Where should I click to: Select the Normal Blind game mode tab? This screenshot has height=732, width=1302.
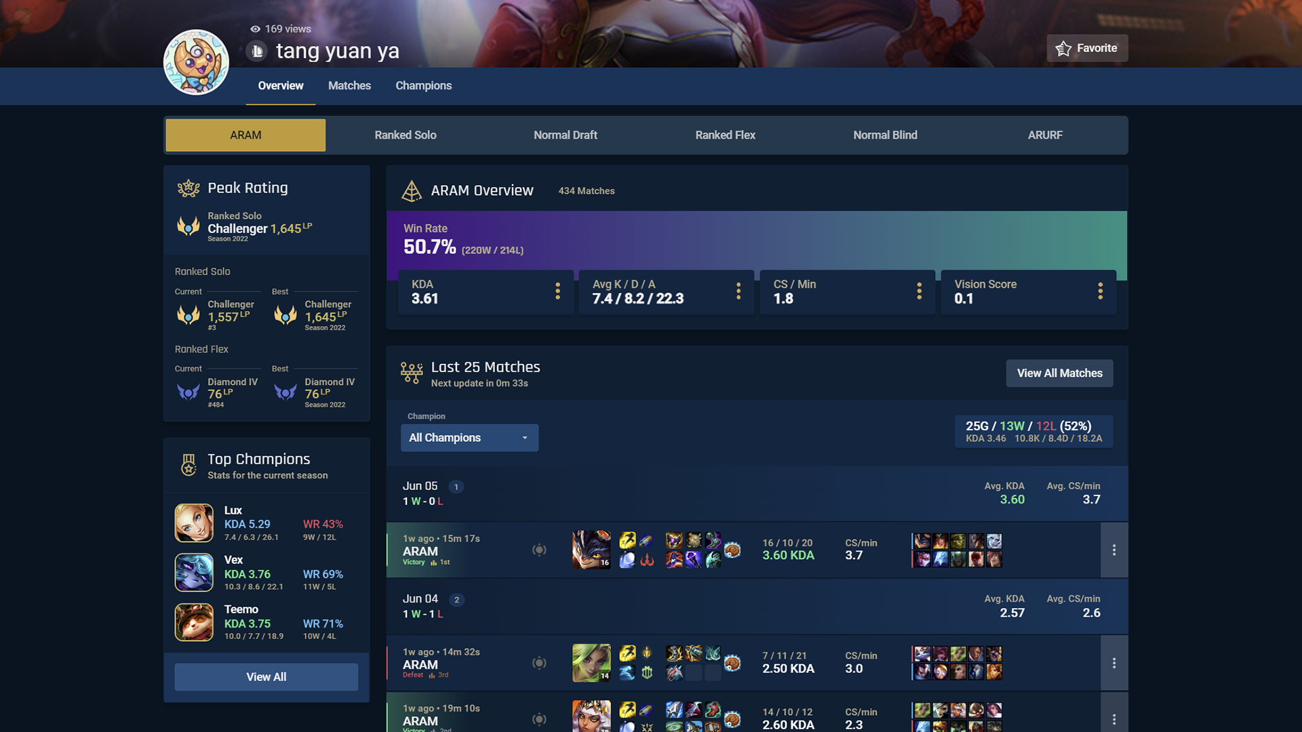click(885, 135)
